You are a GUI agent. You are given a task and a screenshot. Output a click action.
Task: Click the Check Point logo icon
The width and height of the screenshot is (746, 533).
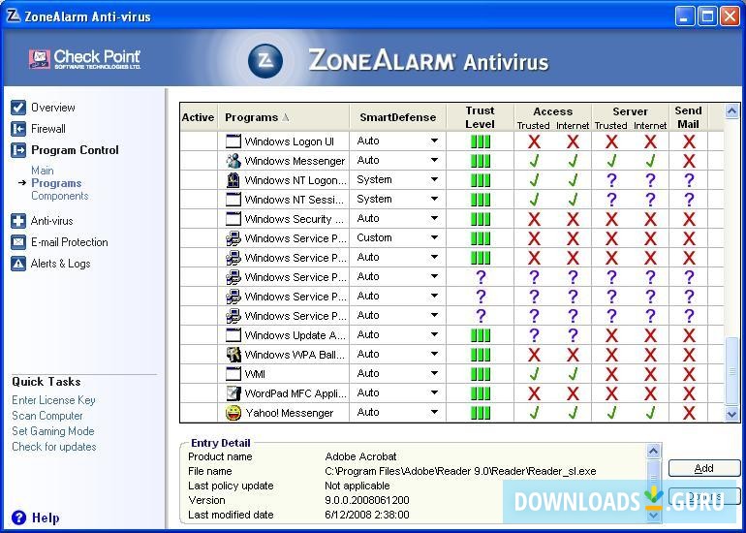tap(39, 59)
